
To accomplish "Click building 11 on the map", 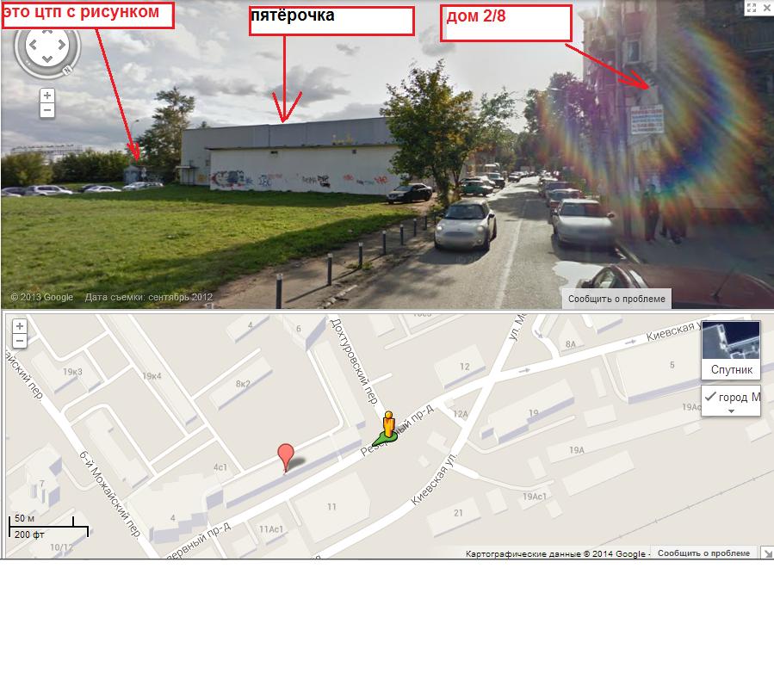I will coord(331,507).
